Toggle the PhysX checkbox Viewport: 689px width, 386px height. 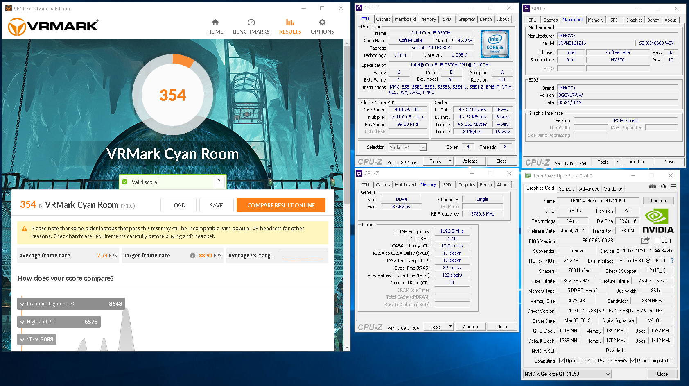610,361
